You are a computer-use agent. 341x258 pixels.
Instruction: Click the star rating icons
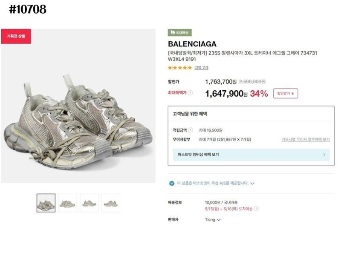tap(179, 68)
